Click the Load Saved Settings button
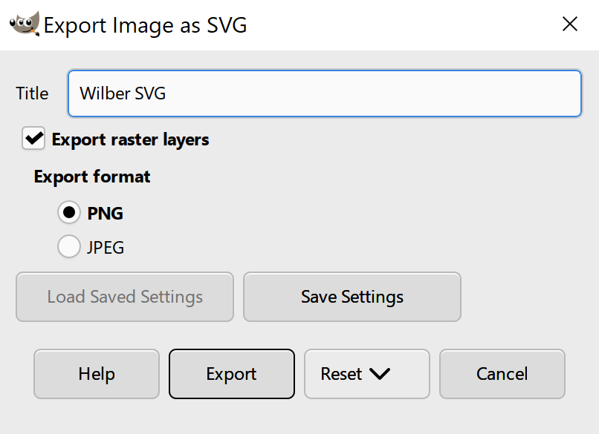 [125, 297]
